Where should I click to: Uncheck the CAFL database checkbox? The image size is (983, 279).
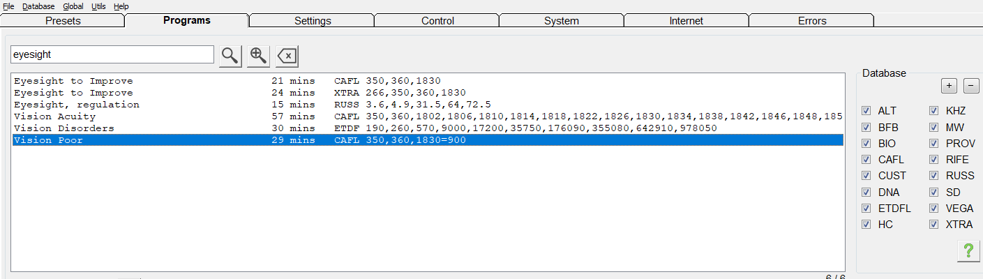(x=866, y=160)
